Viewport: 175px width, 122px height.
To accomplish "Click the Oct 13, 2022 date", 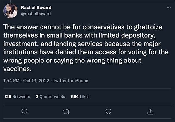I will 36,81.
